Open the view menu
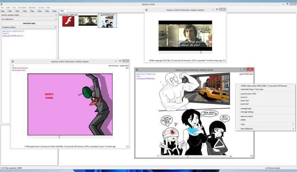The width and height of the screenshot is (297, 172). coord(14,7)
